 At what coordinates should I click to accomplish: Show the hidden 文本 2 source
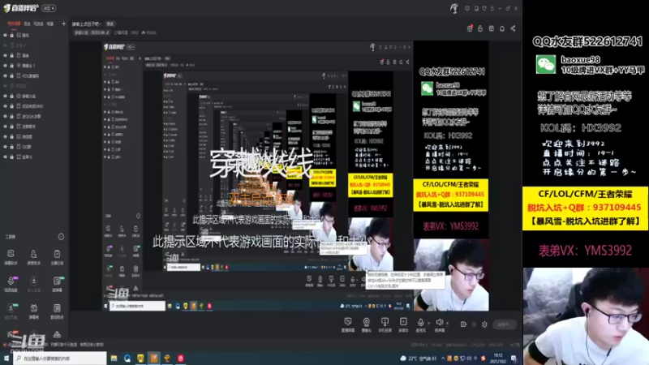click(6, 45)
